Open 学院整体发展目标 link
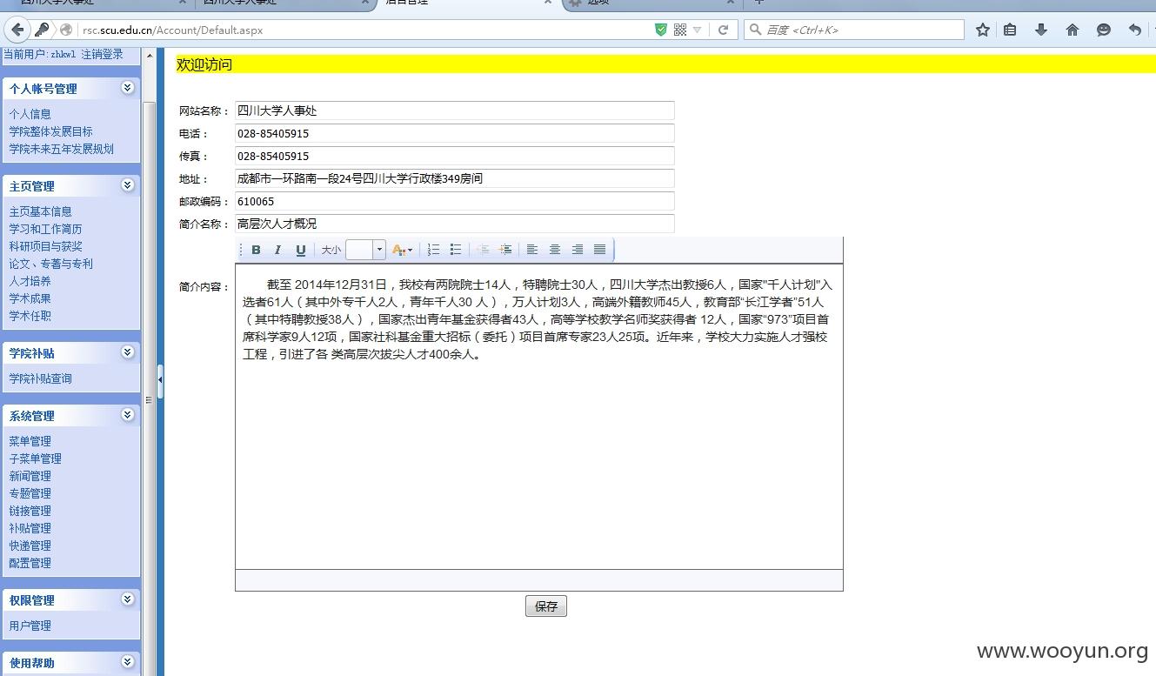Image resolution: width=1156 pixels, height=676 pixels. point(50,131)
